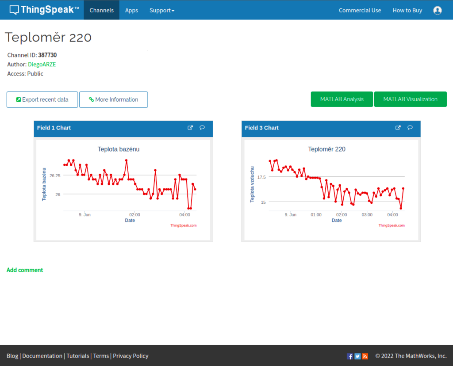453x366 pixels.
Task: Open the Privacy Policy footer link
Action: click(x=131, y=356)
